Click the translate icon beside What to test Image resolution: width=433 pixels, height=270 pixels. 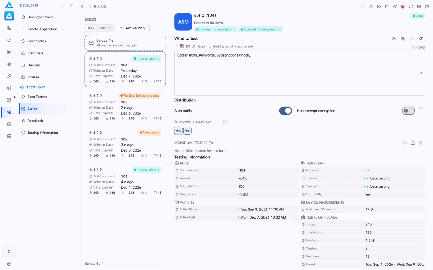point(403,38)
